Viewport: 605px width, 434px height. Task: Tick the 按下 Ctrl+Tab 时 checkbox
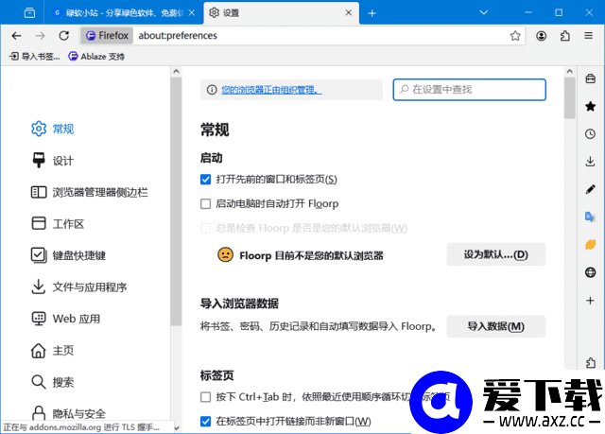point(206,397)
